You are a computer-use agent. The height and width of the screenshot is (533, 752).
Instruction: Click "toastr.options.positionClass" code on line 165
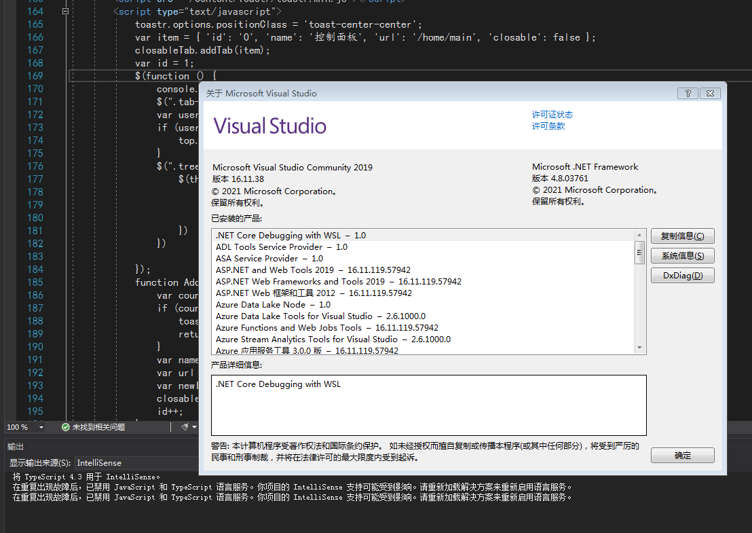211,24
